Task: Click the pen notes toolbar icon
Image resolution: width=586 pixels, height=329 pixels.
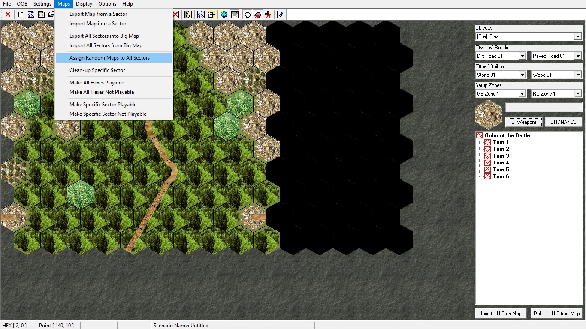Action: [281, 15]
